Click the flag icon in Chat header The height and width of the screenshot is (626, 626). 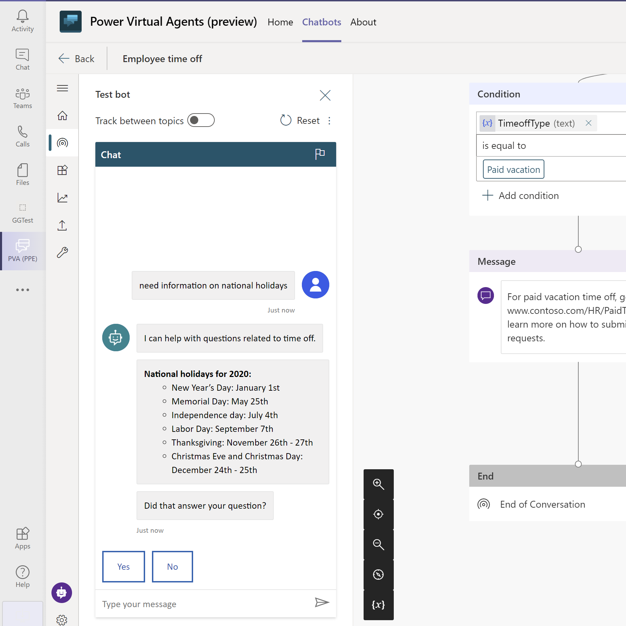(320, 154)
